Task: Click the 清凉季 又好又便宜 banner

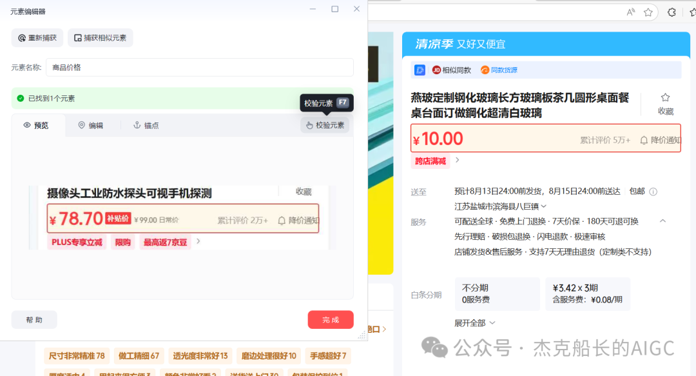Action: [546, 44]
